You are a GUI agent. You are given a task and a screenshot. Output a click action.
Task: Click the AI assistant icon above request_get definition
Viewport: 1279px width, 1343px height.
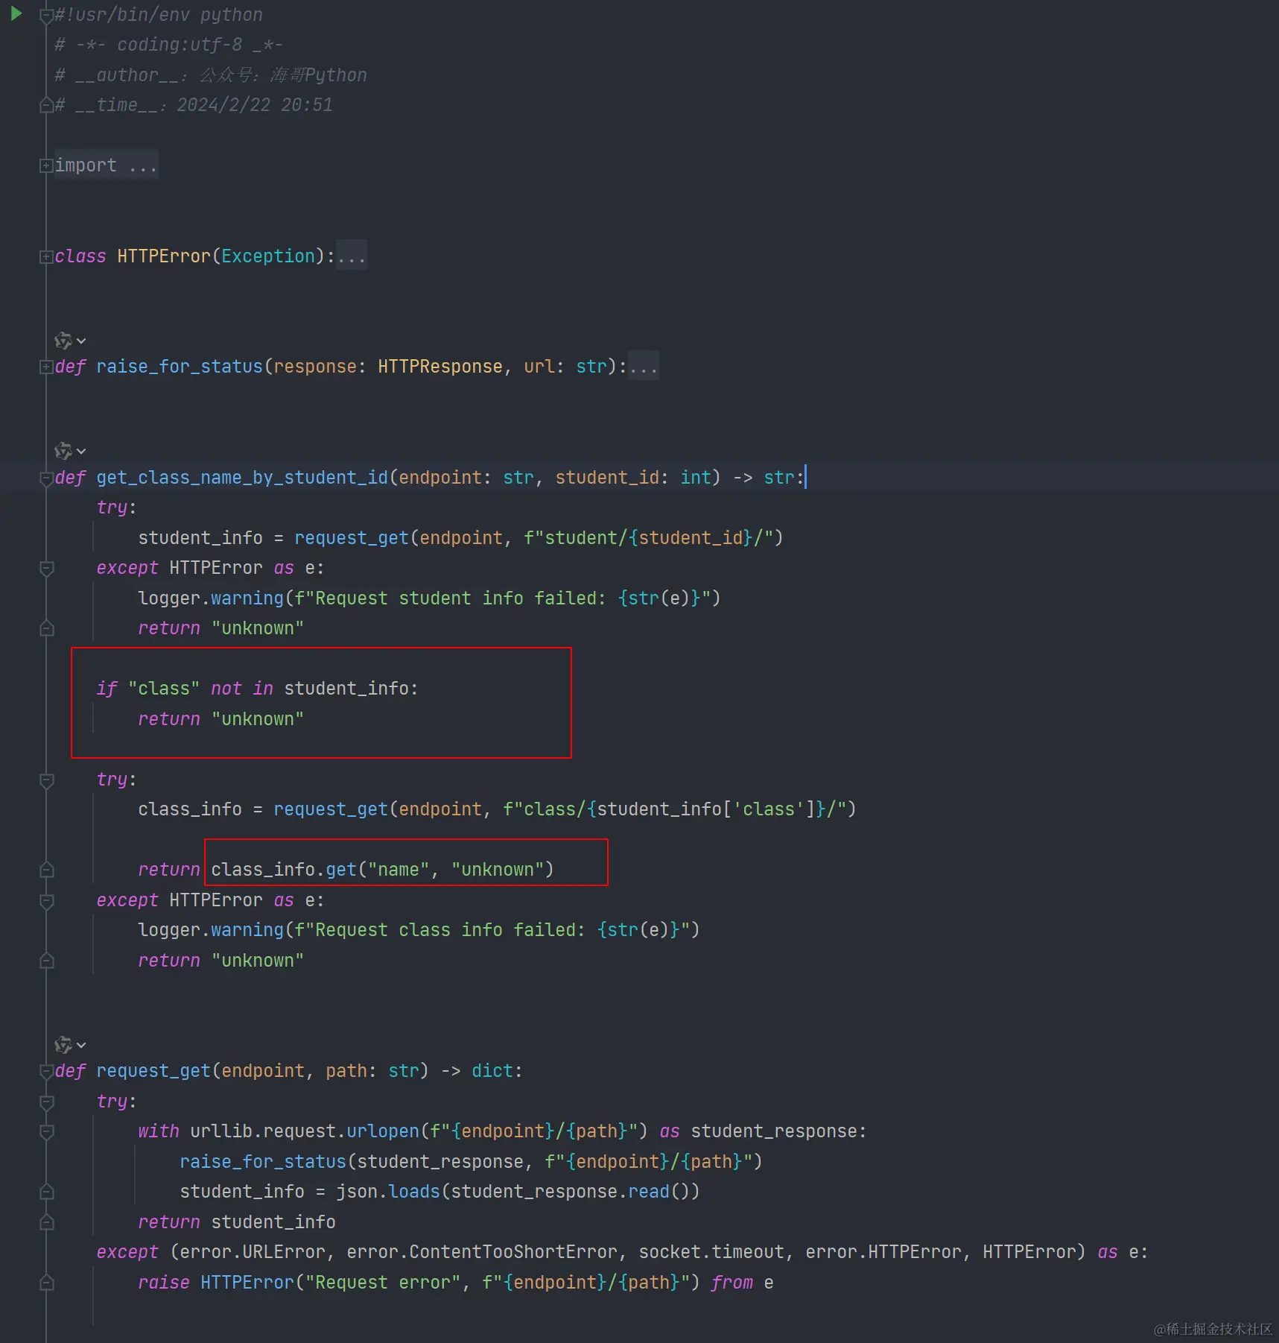pos(63,1045)
